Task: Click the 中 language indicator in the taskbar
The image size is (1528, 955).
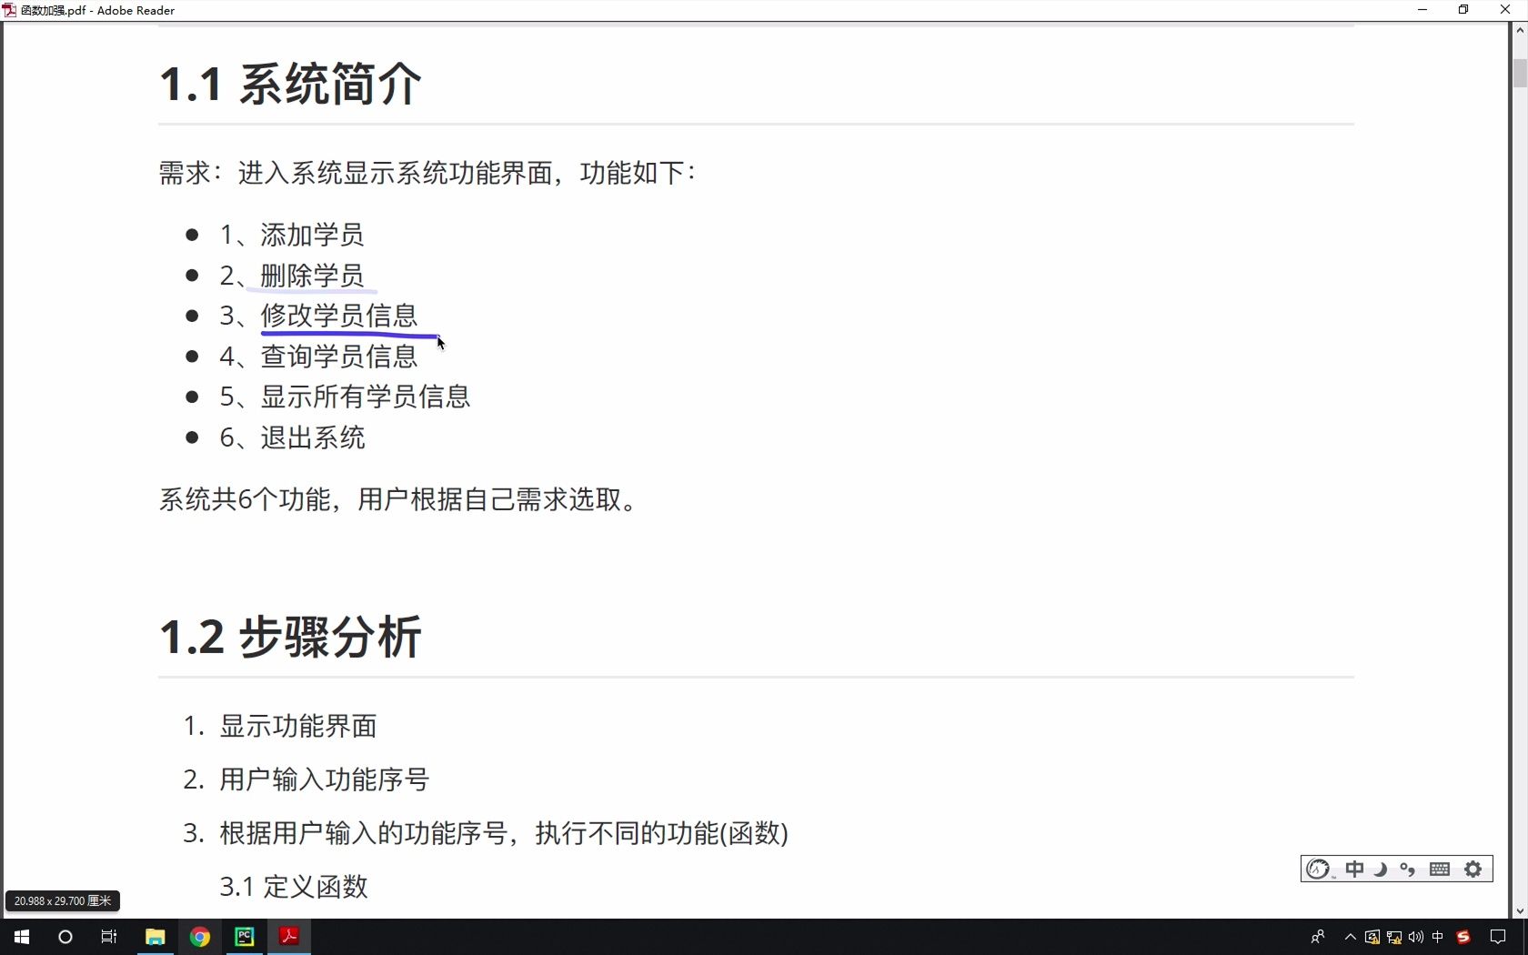Action: tap(1438, 938)
